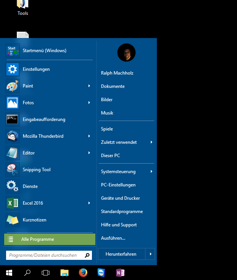This screenshot has height=280, width=237.
Task: Select the Tools folder on the desktop
Action: pos(23,8)
